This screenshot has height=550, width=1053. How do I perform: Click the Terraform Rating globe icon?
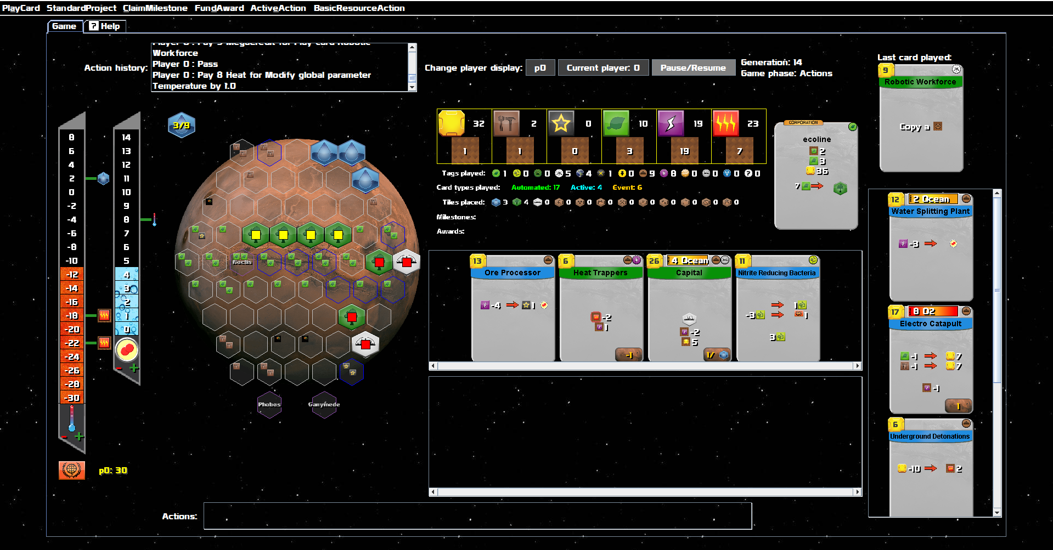point(72,470)
